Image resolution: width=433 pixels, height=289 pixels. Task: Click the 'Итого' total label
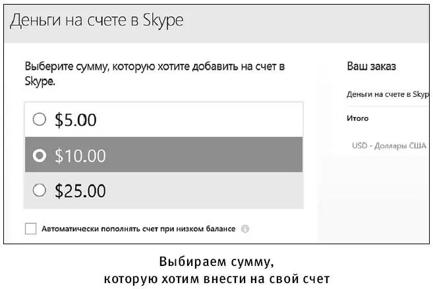pyautogui.click(x=358, y=118)
